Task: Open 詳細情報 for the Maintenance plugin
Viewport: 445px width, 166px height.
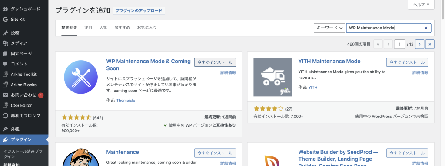Action: (228, 163)
